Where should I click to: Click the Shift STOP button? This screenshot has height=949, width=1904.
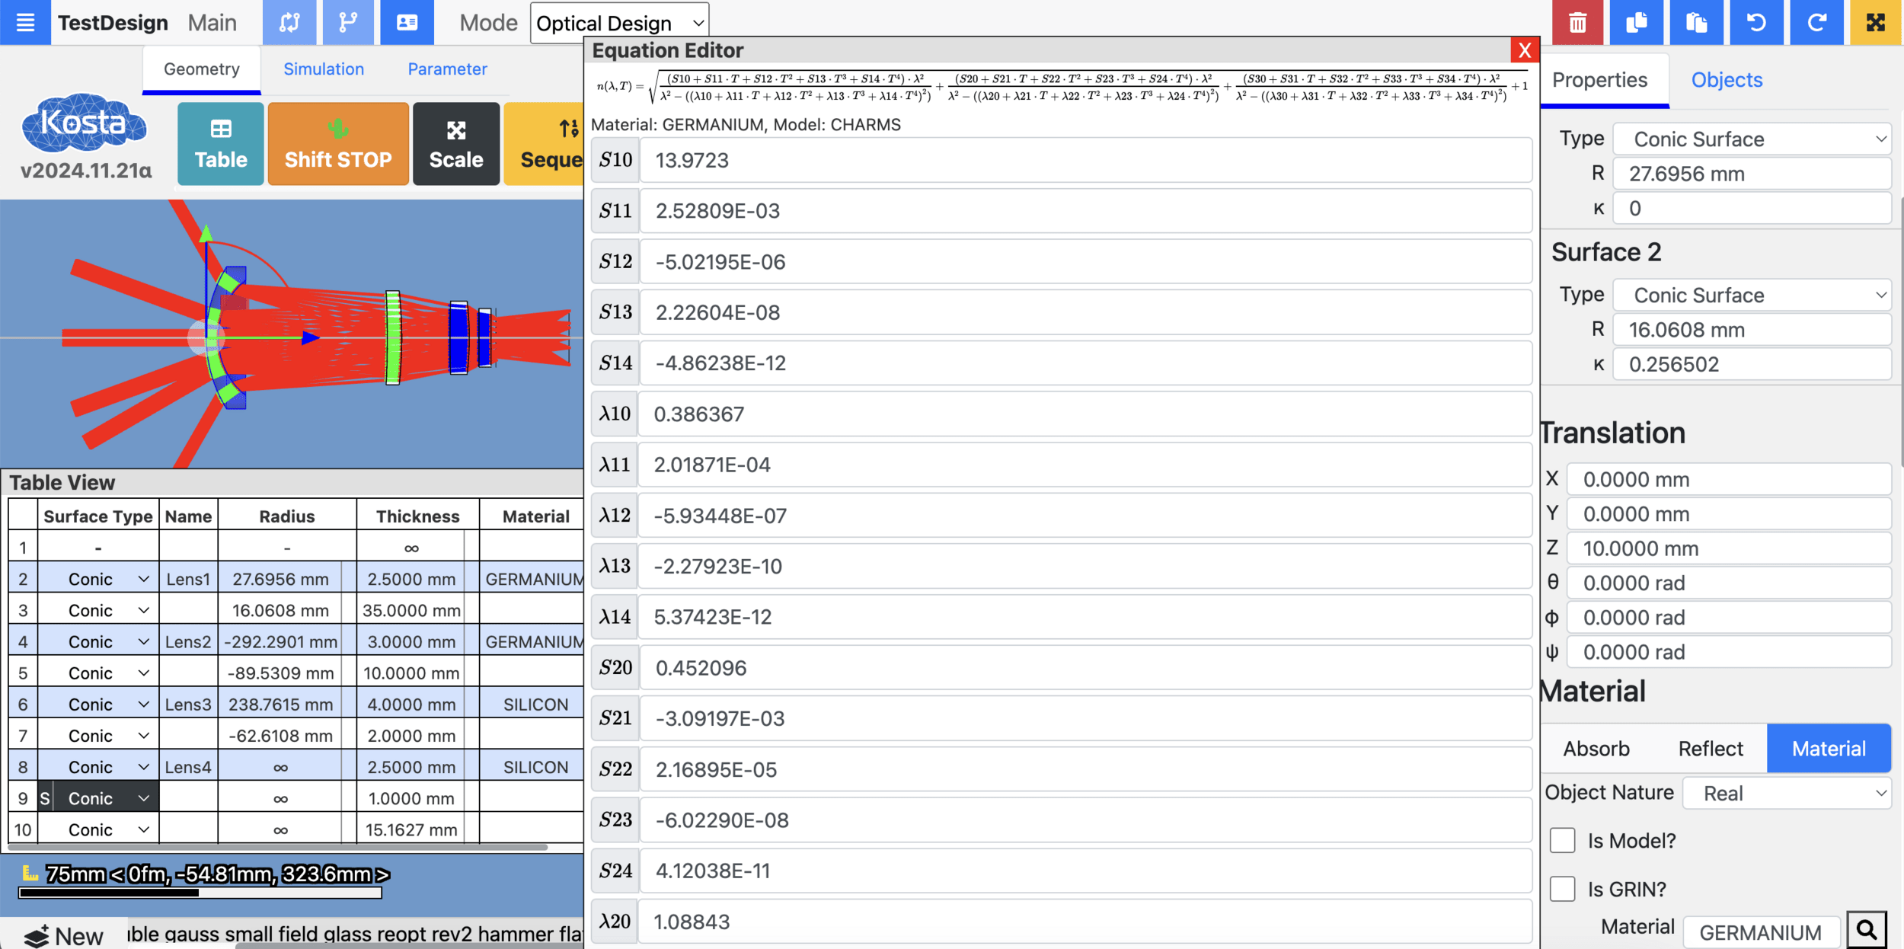(338, 144)
